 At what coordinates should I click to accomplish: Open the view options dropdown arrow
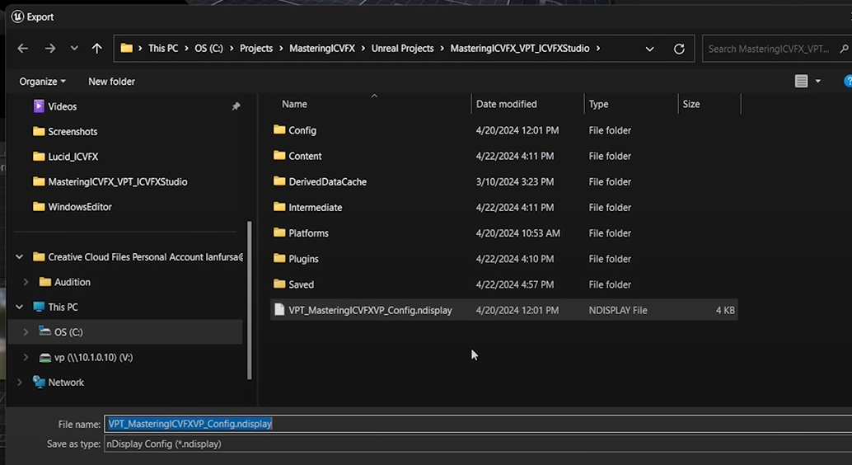coord(817,82)
